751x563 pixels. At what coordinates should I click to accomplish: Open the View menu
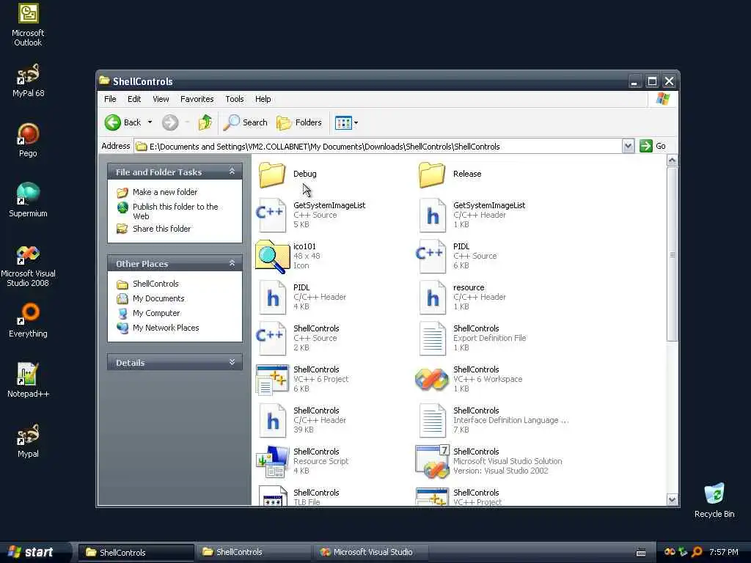pos(161,99)
